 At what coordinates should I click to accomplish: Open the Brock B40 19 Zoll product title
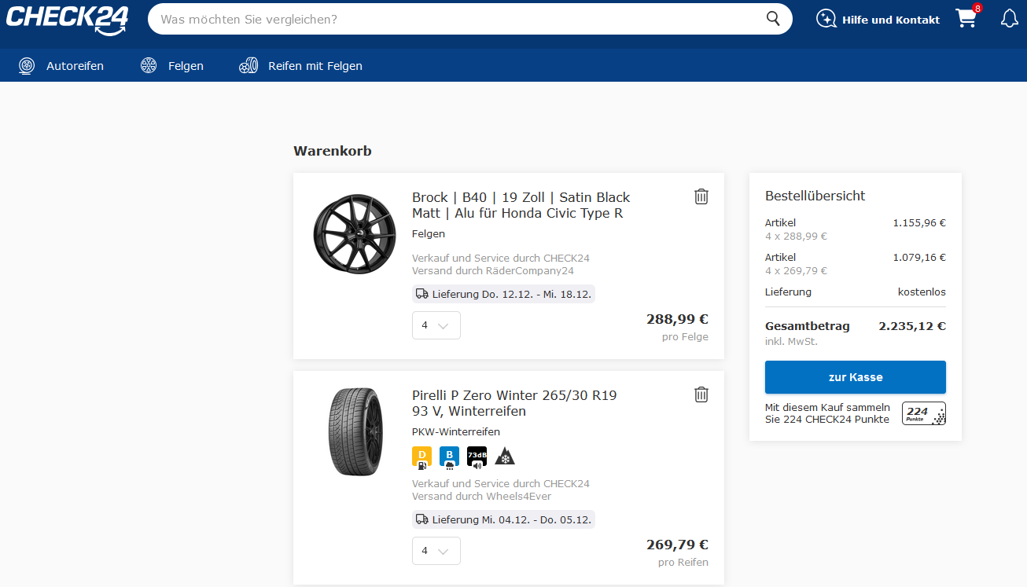(521, 205)
